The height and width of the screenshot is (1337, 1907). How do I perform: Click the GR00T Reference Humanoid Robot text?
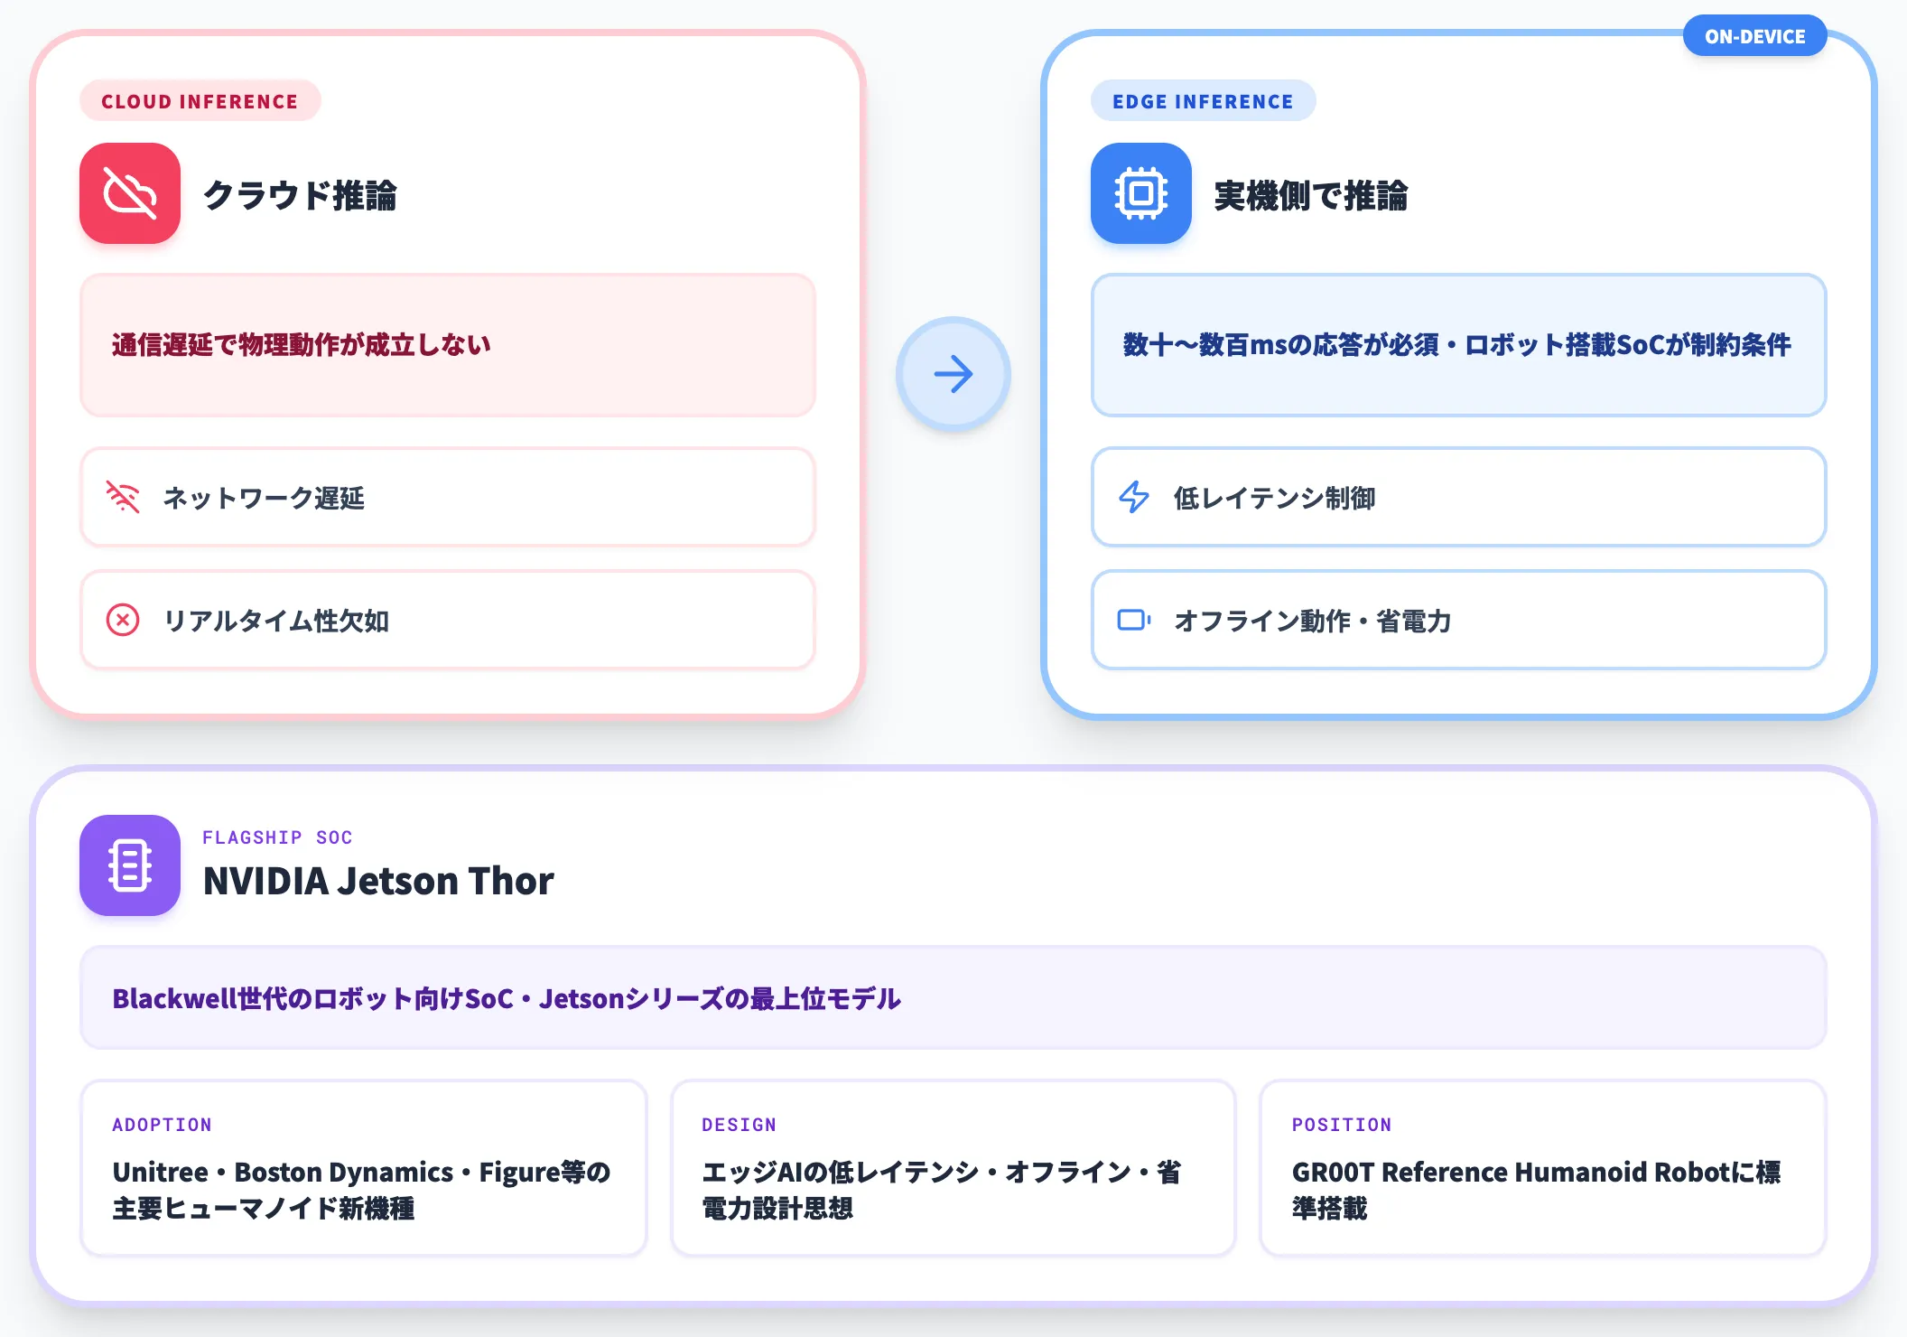(1536, 1190)
